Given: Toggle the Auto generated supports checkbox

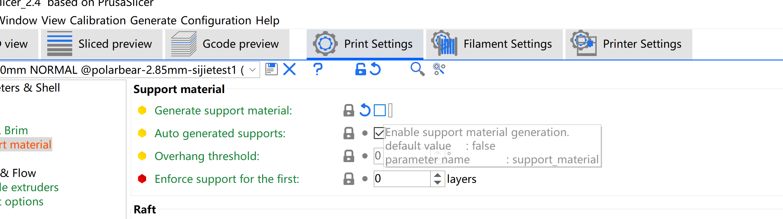Looking at the screenshot, I should [379, 133].
